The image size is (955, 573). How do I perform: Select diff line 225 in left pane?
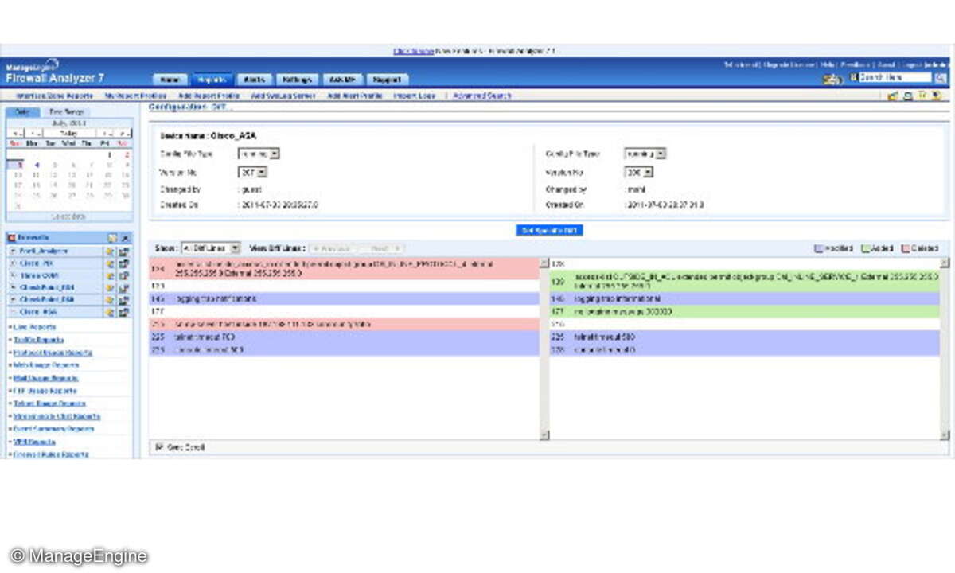[x=344, y=337]
